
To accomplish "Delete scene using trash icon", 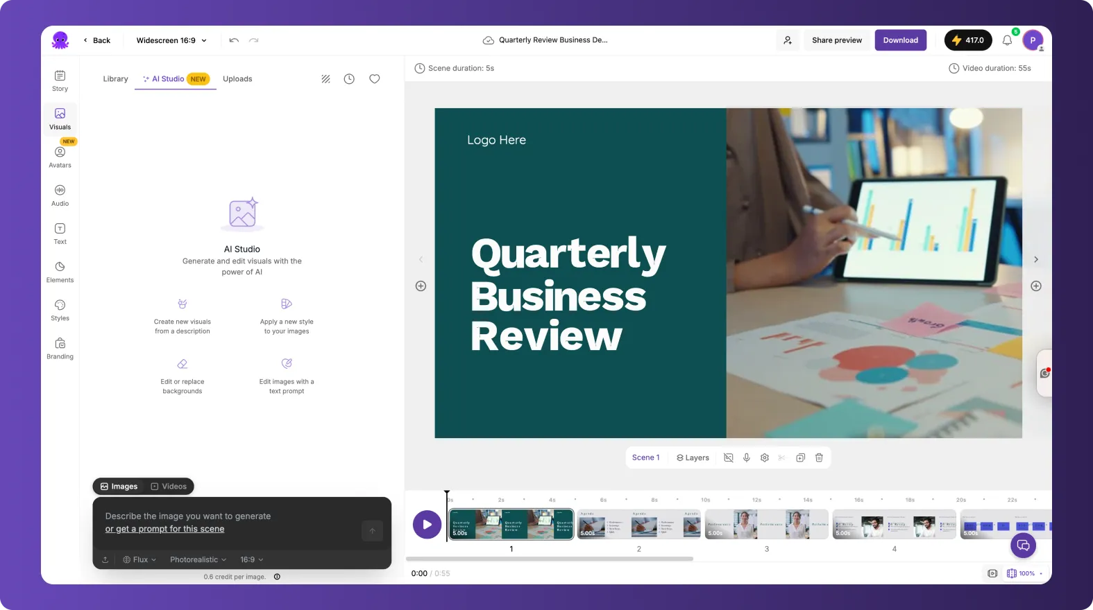I will (x=819, y=458).
